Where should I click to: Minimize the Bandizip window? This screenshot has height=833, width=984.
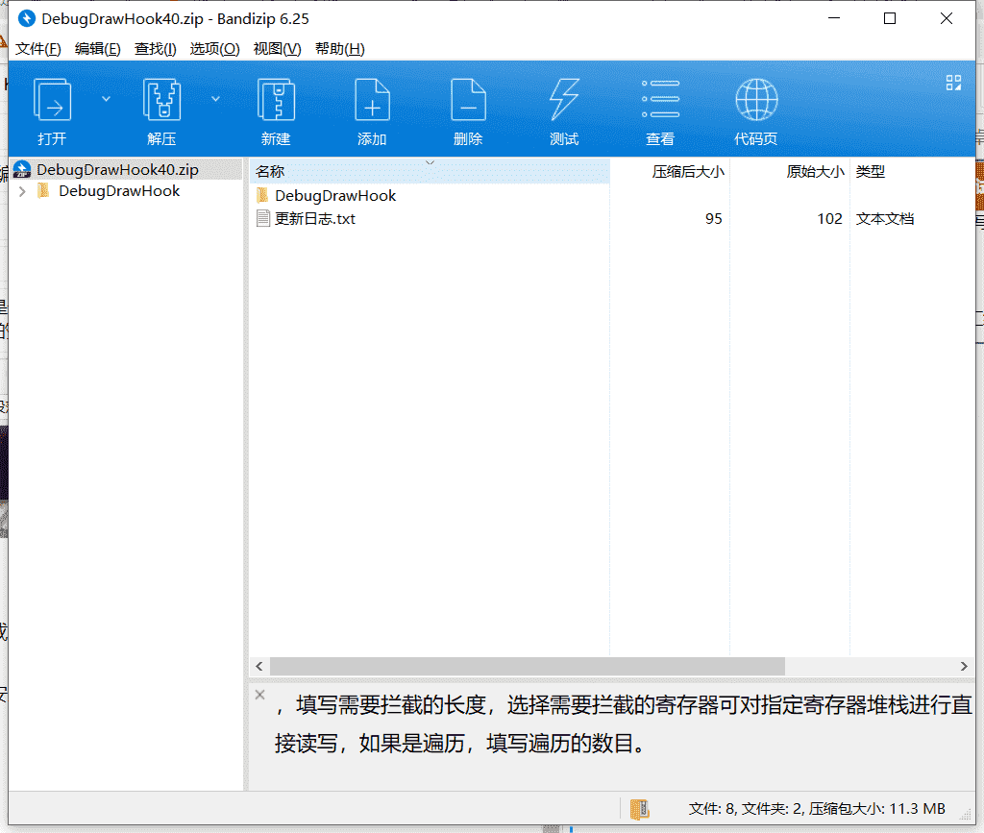[834, 19]
